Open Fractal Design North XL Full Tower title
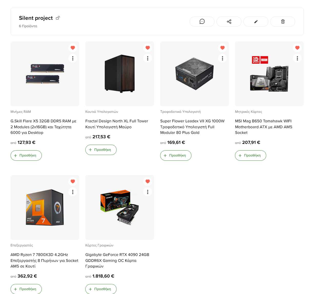Viewport: 328px width, 294px height. [117, 124]
